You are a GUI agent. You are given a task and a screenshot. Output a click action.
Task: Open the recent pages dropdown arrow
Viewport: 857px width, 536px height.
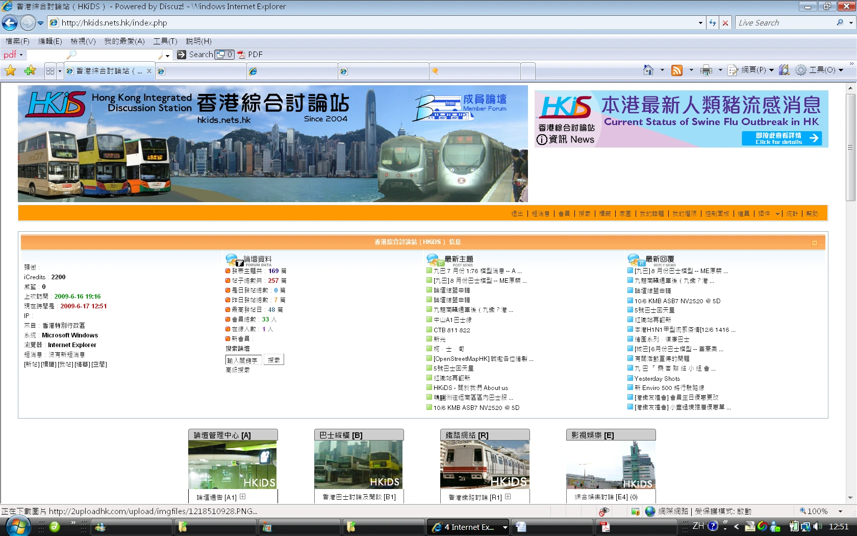tap(40, 23)
